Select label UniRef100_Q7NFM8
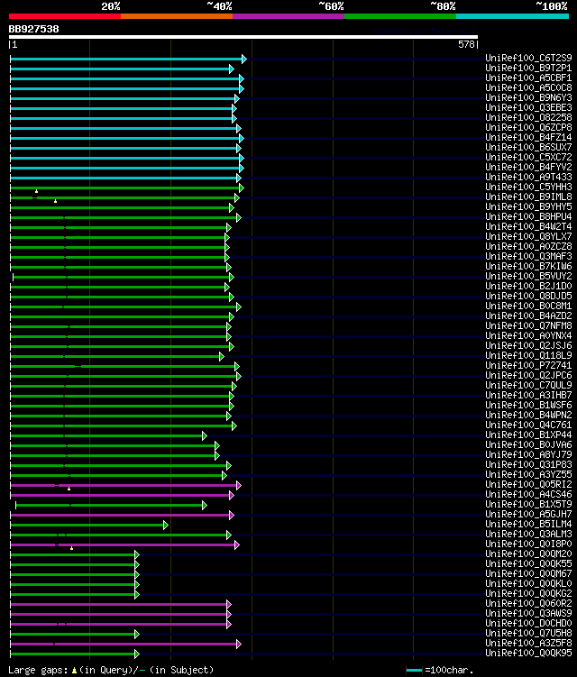Viewport: 577px width, 677px height. 528,326
